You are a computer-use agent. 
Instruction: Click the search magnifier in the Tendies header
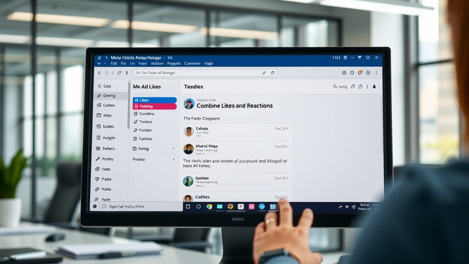coord(335,87)
